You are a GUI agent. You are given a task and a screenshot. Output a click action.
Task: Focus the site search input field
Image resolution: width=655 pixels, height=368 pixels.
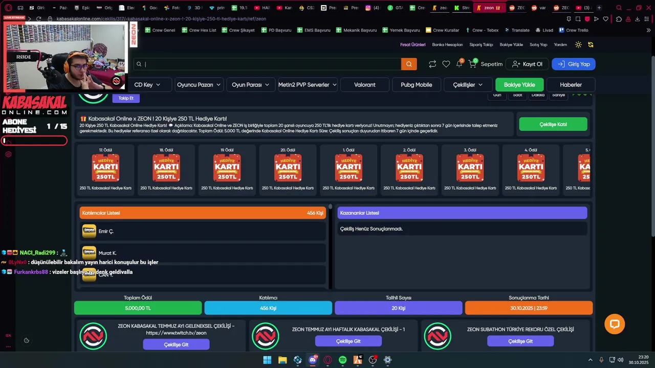267,64
